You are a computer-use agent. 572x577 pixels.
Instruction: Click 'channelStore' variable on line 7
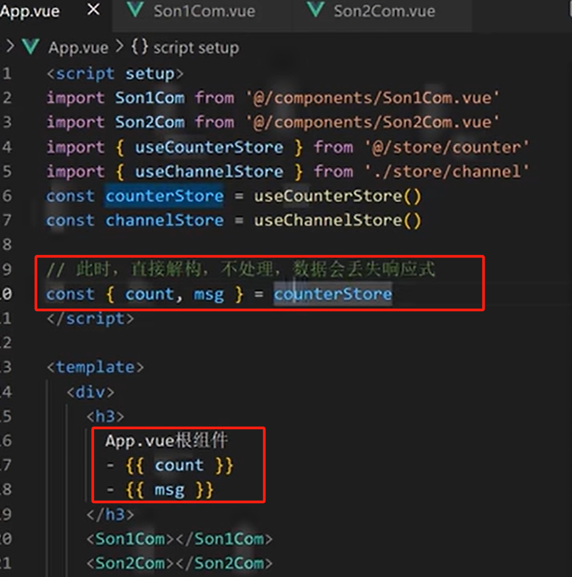tap(165, 220)
